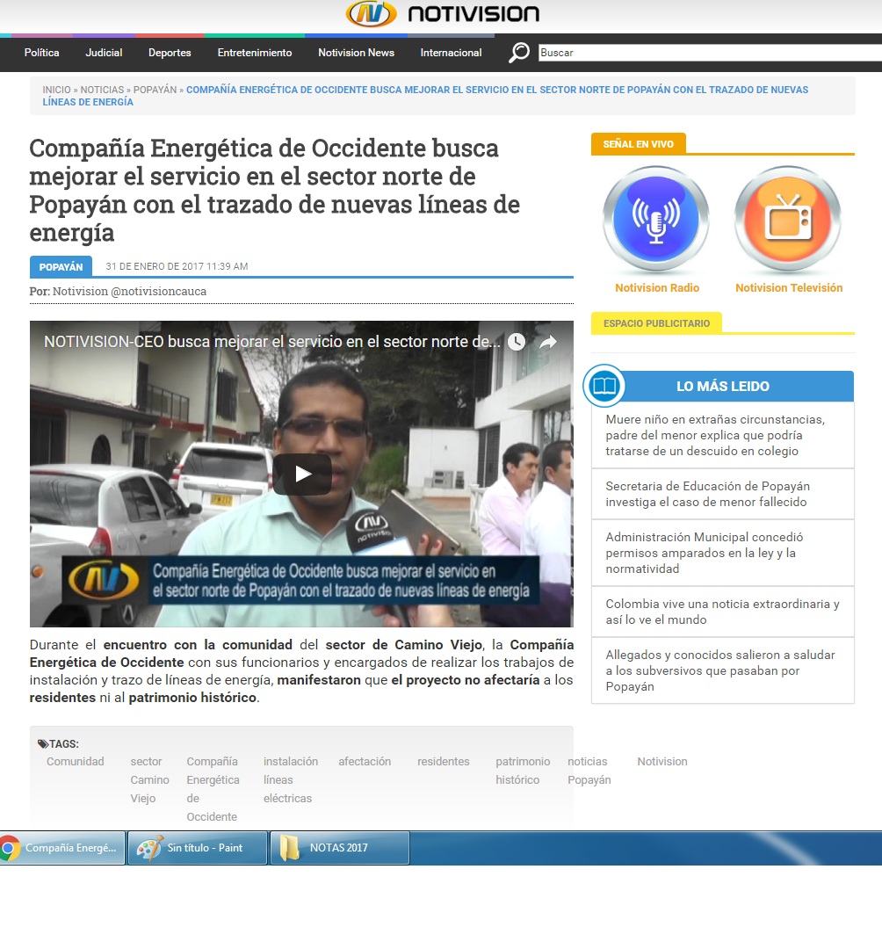Click the noticias Popayán tag
882x949 pixels.
point(589,771)
